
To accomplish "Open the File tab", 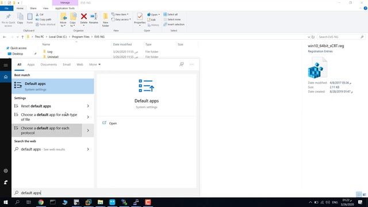I will point(6,8).
